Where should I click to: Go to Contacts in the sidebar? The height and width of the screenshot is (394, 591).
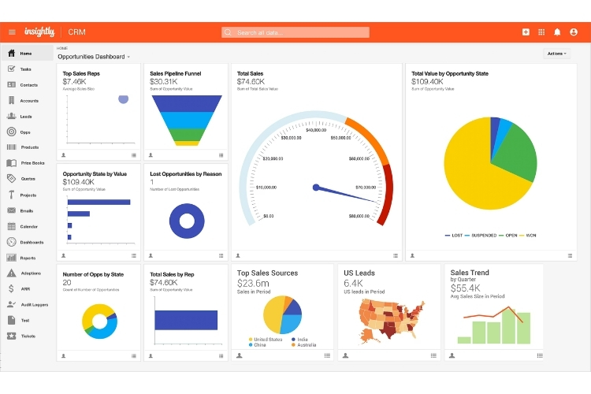tap(28, 84)
